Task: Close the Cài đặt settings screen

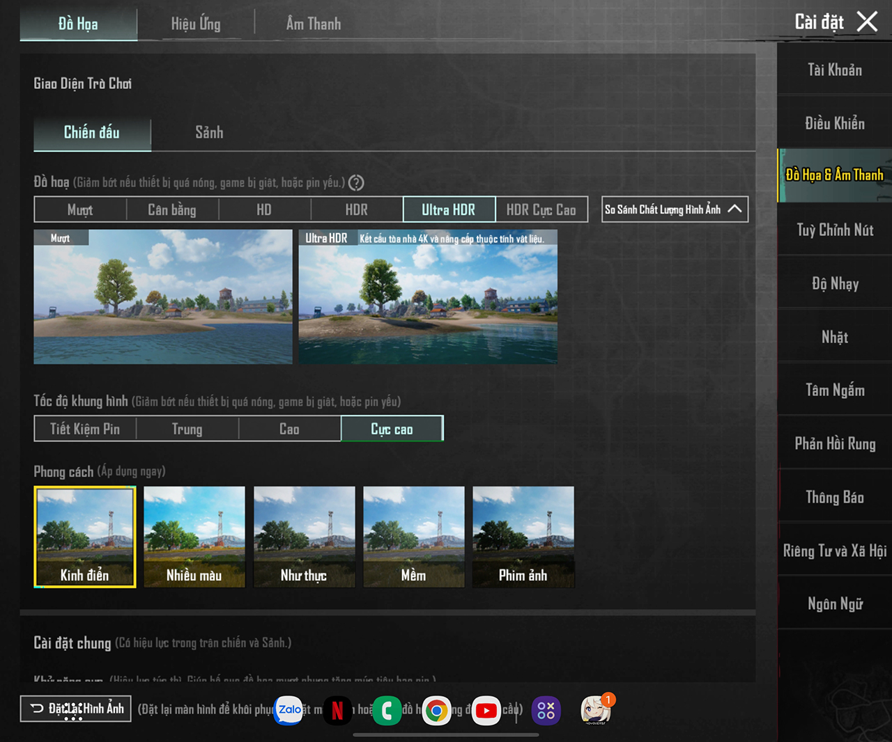Action: coord(867,22)
